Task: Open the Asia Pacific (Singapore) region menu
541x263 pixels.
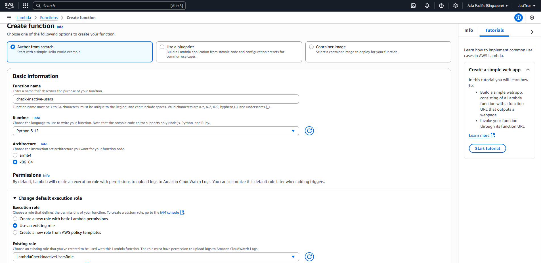Action: click(488, 6)
